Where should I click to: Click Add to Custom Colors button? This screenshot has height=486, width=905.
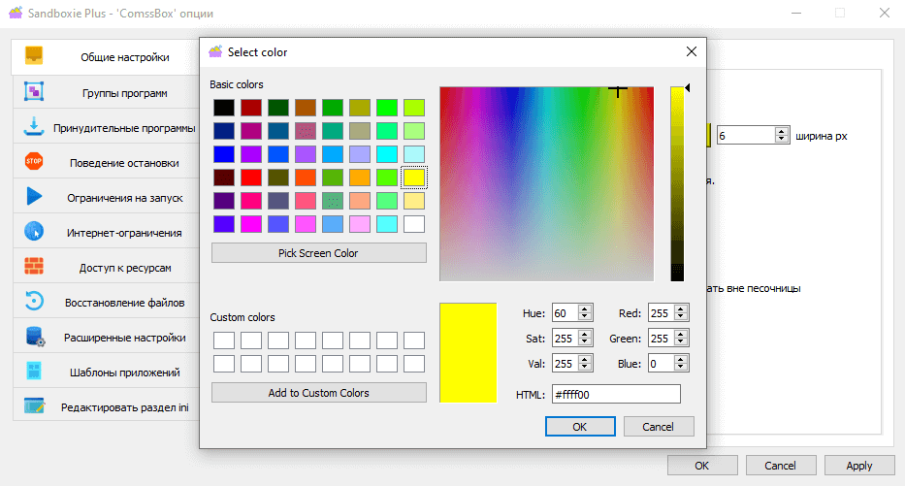click(318, 393)
